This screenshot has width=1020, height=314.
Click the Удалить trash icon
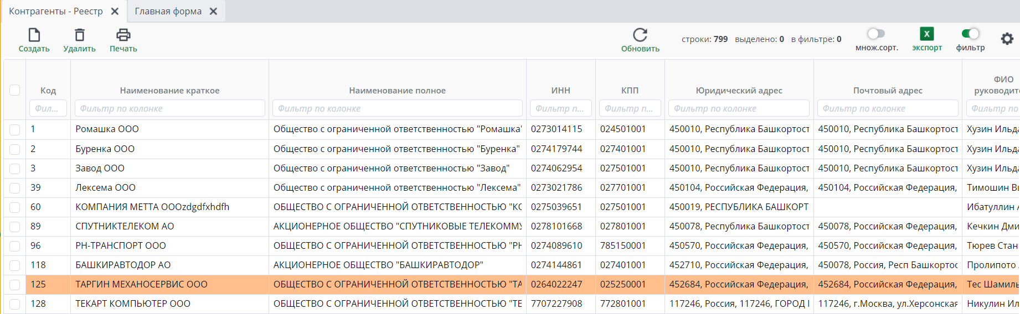[80, 35]
